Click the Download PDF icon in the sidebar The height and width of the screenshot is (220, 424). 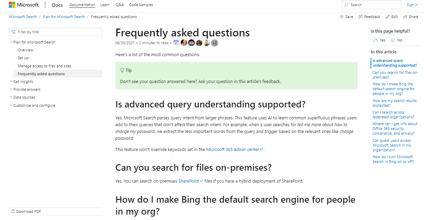click(13, 211)
